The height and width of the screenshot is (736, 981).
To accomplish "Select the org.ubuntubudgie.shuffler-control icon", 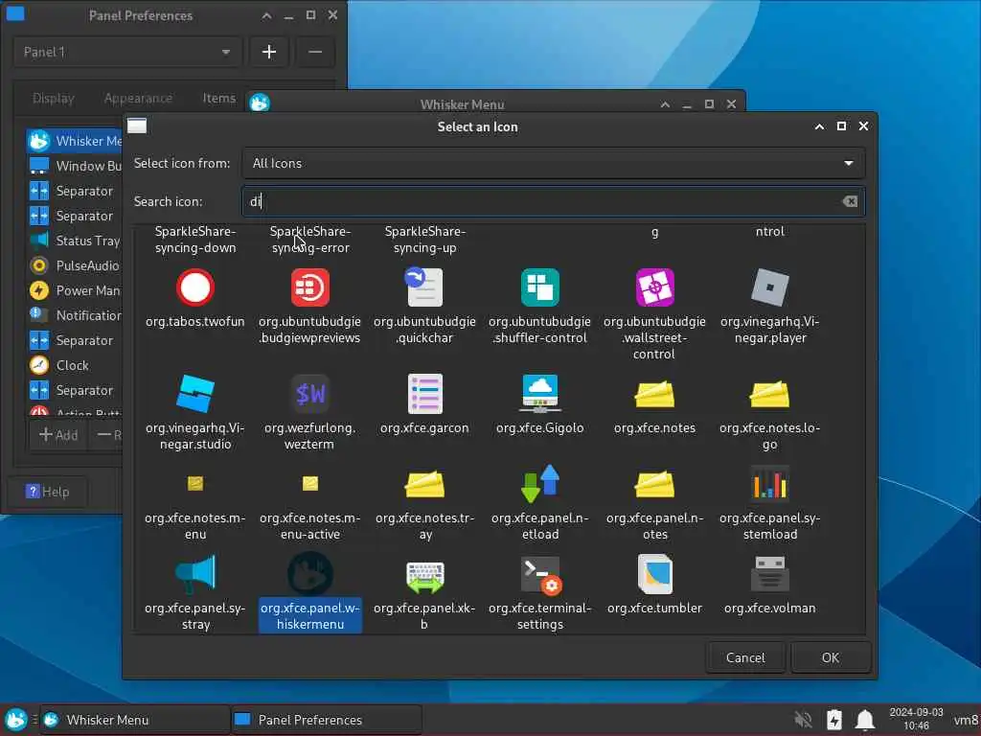I will point(540,287).
